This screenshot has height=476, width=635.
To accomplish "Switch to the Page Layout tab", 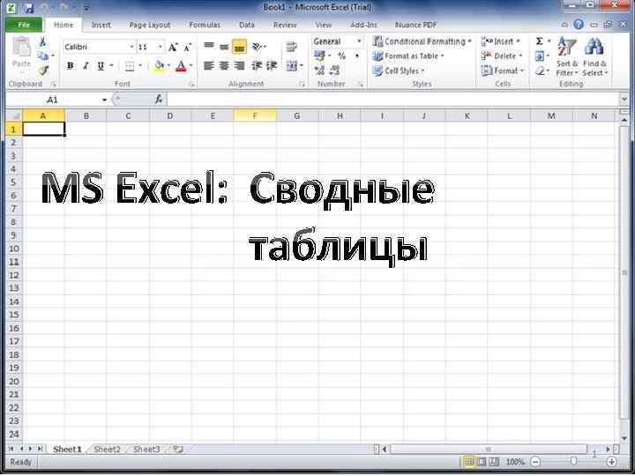I will [x=150, y=25].
